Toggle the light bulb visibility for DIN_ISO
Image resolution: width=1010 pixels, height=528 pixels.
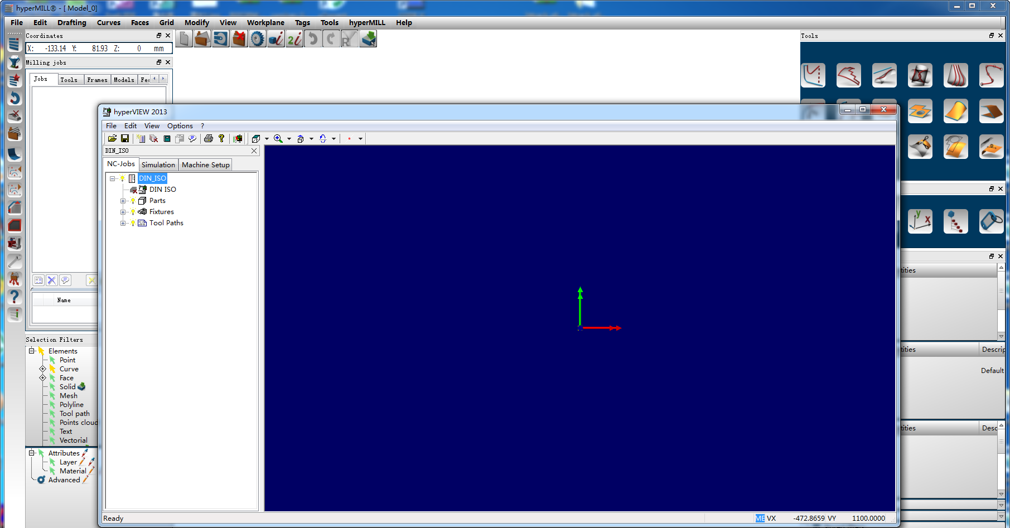[123, 178]
